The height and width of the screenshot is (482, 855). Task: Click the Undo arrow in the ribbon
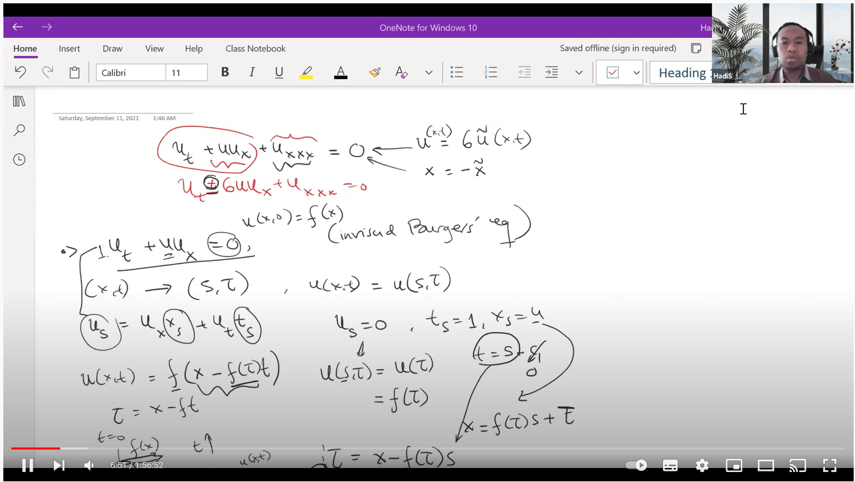coord(20,72)
